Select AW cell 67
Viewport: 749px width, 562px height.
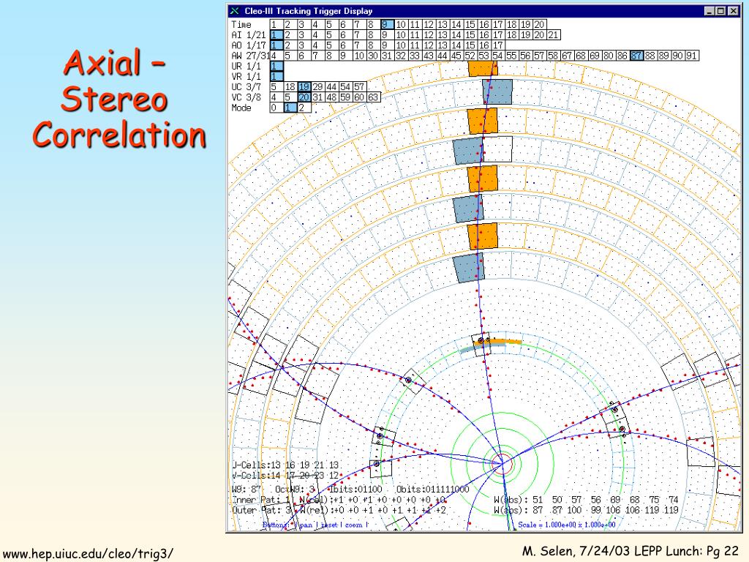tap(567, 56)
